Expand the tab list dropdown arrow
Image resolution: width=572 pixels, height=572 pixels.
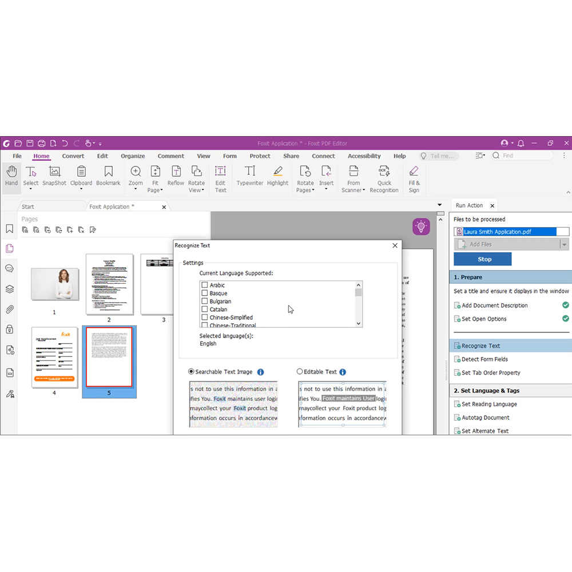click(439, 205)
